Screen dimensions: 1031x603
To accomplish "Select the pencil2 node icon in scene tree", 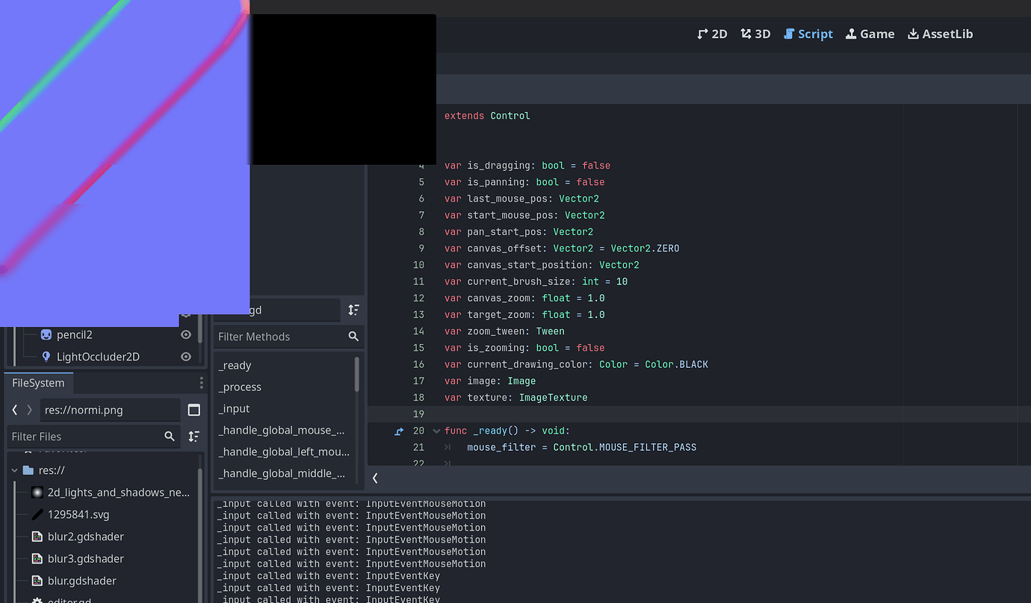I will [x=46, y=334].
